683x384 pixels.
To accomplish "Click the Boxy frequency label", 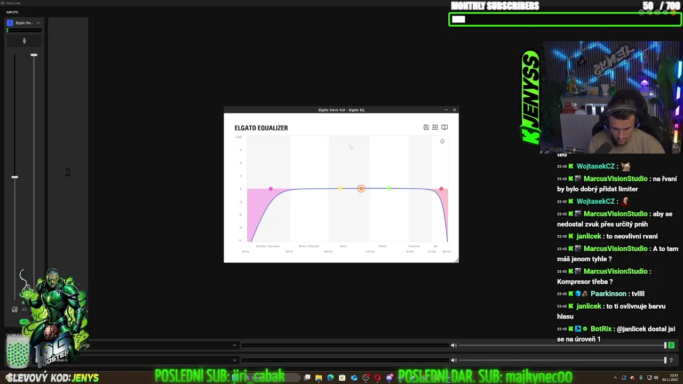I will tap(343, 246).
